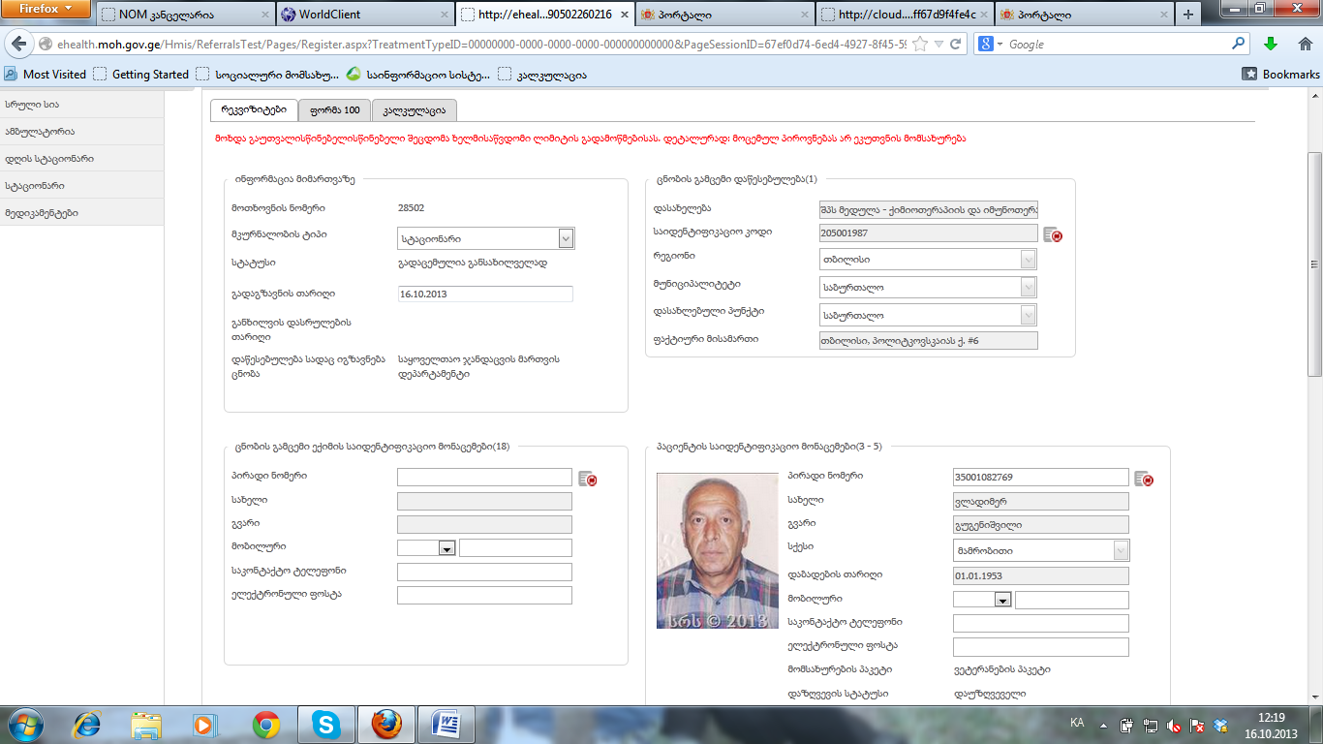Screen dimensions: 1323x744
Task: Click the Firefox back arrow button
Action: pyautogui.click(x=18, y=45)
